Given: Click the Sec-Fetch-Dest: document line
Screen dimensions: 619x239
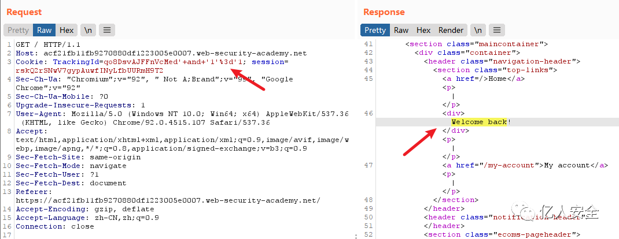Looking at the screenshot, I should (x=71, y=183).
